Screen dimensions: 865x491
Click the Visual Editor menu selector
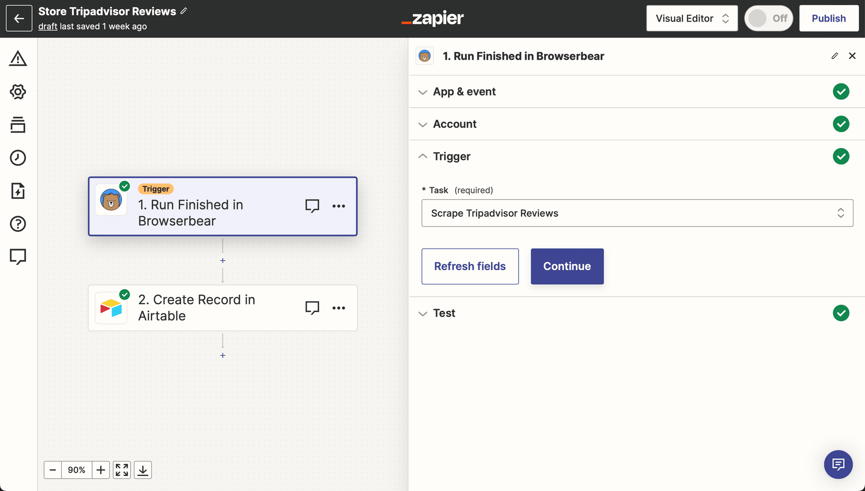pyautogui.click(x=692, y=18)
